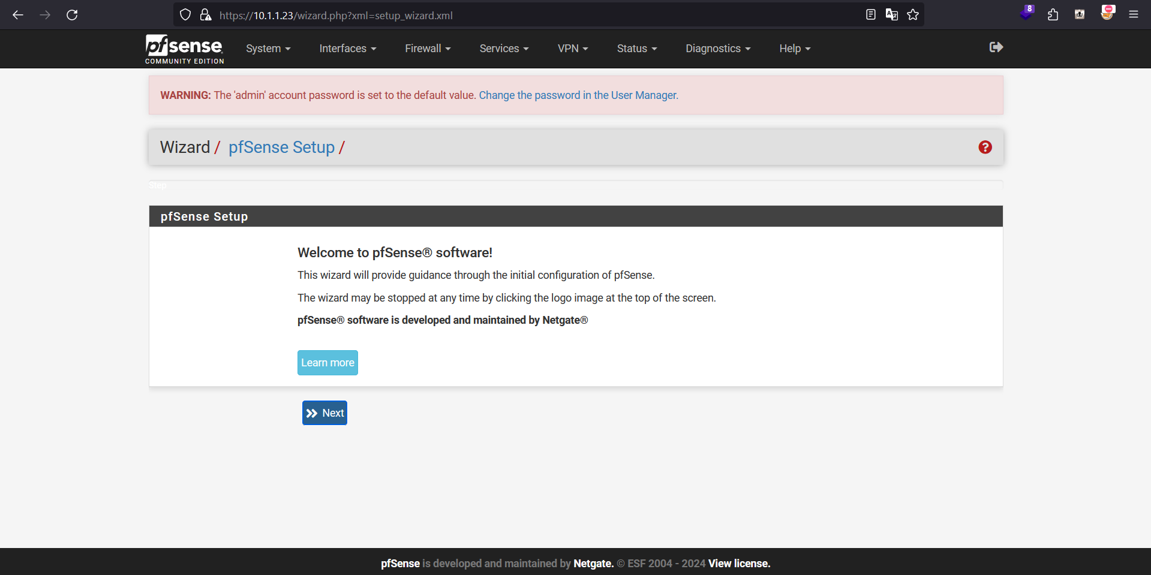Open the browser hamburger menu
Screen dimensions: 1151x575
[x=1134, y=15]
